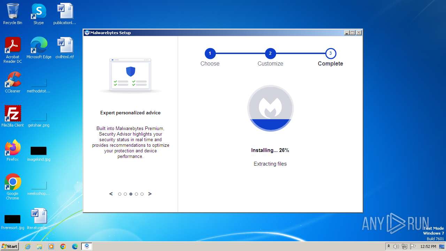Open Windows Media Player in taskbar

pyautogui.click(x=51, y=246)
